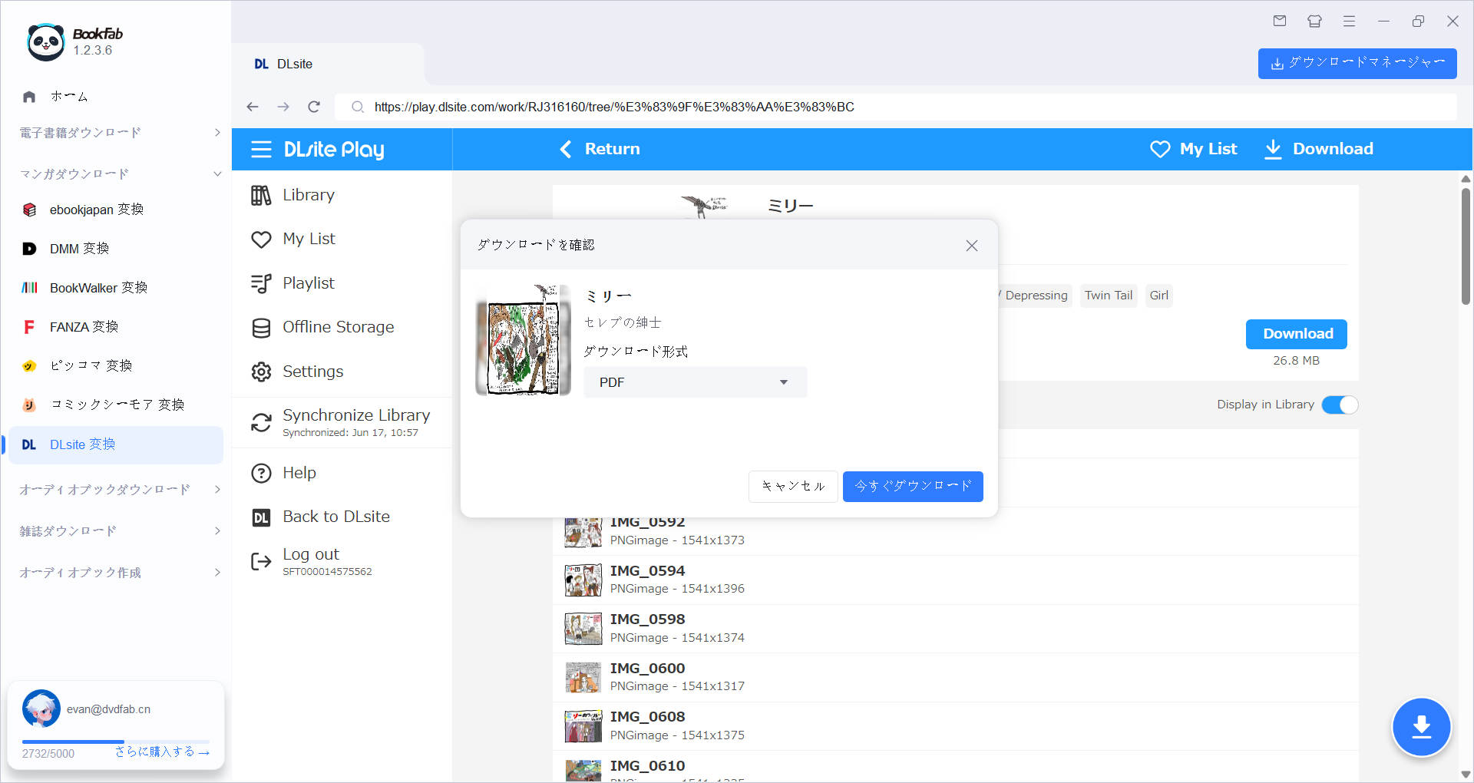Click the floating round download button
Viewport: 1474px width, 783px height.
click(x=1422, y=727)
